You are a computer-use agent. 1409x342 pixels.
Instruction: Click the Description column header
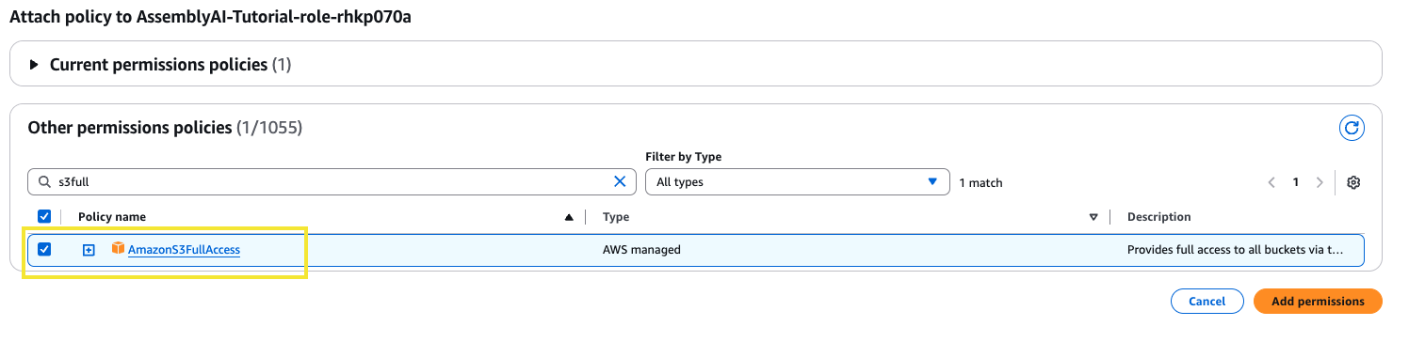[1159, 217]
